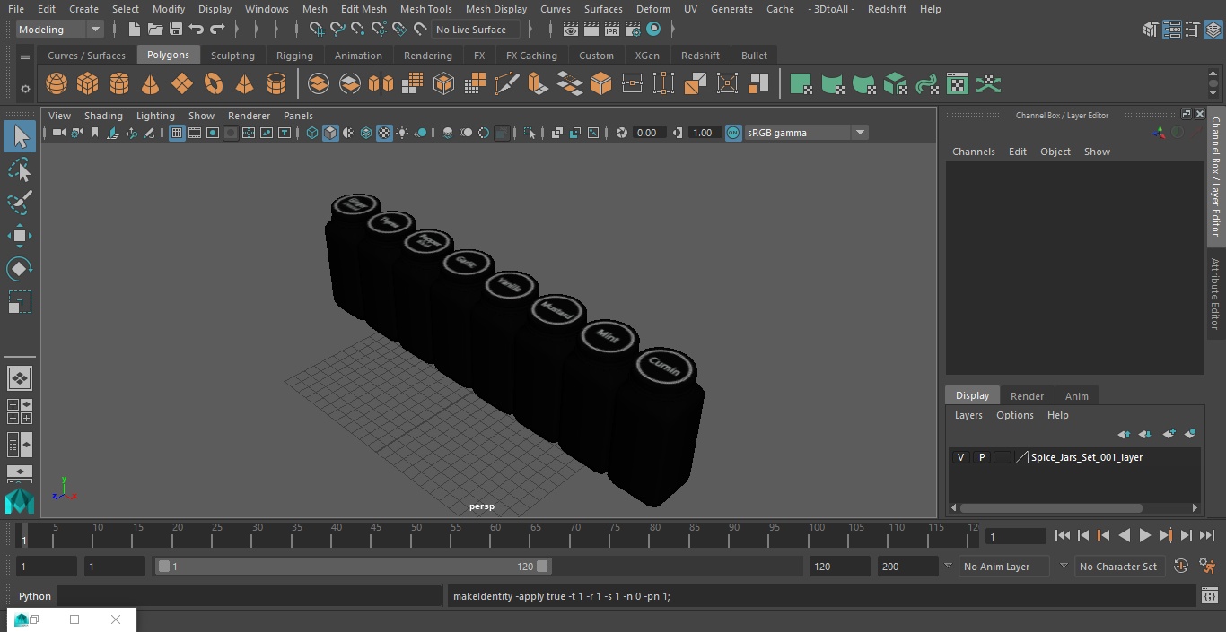
Task: Toggle playback P of Spice_Jars_Set_001_layer
Action: tap(982, 457)
